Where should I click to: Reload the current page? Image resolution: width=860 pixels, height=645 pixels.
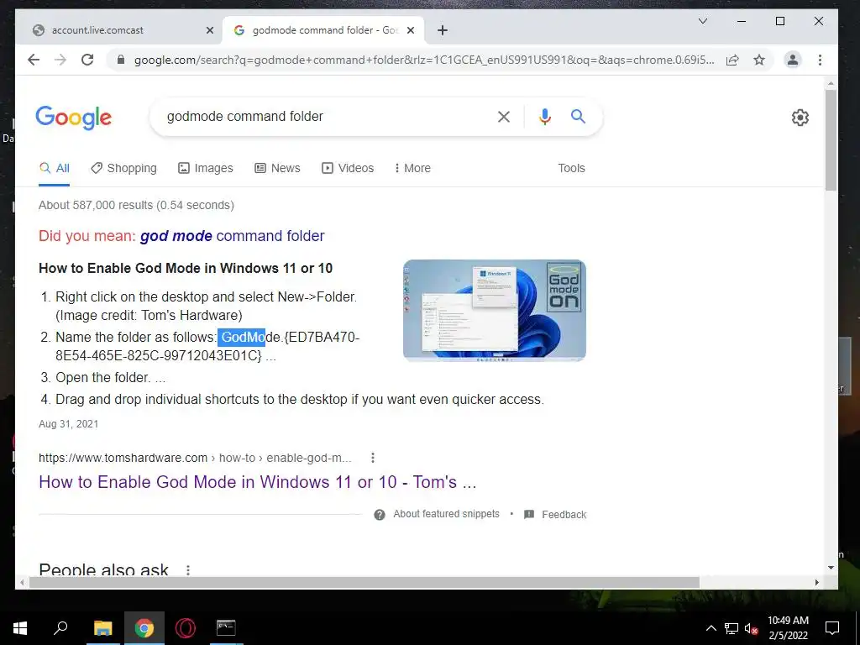click(x=87, y=60)
